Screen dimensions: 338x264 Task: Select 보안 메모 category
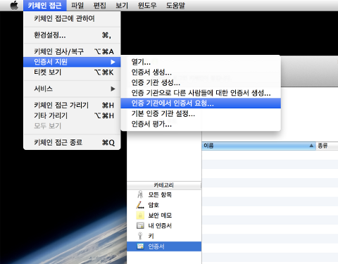point(164,215)
